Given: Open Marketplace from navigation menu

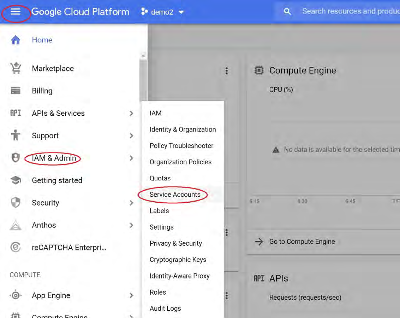Looking at the screenshot, I should point(53,69).
